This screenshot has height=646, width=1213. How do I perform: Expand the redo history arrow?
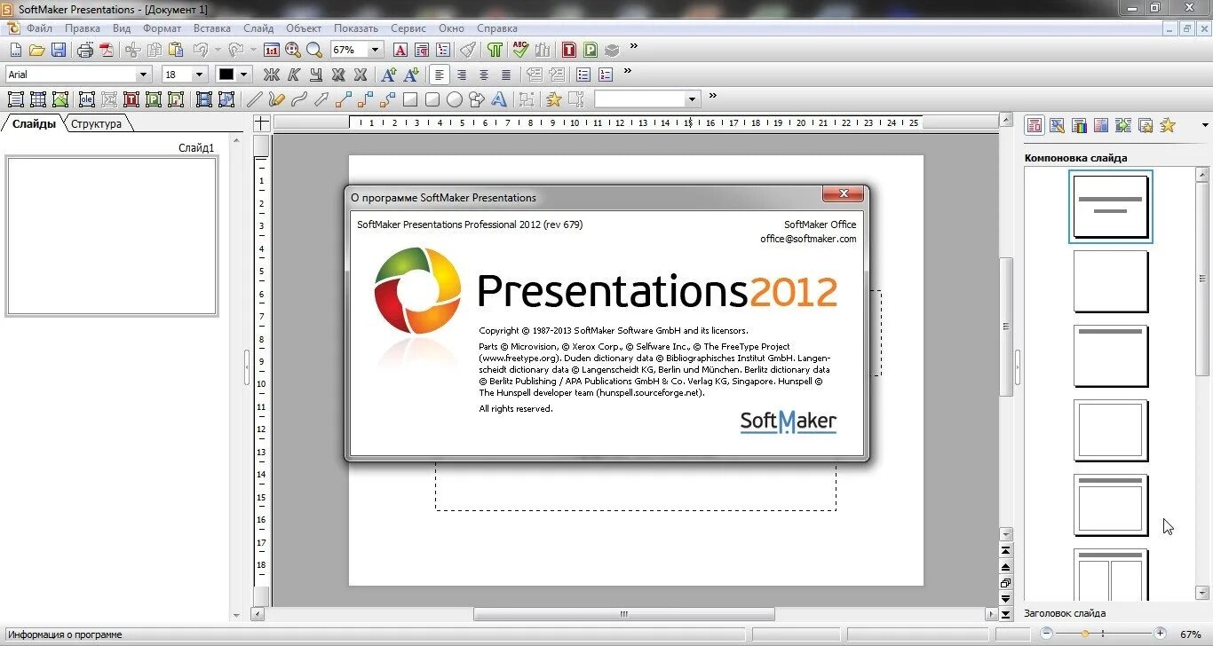pyautogui.click(x=253, y=50)
